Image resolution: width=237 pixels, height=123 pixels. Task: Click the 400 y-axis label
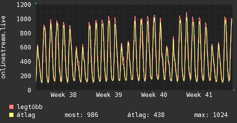coord(26,62)
